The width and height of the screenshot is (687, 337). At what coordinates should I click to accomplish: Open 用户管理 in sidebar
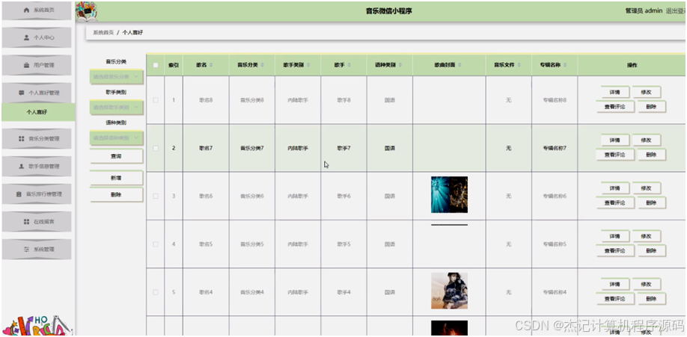point(37,65)
